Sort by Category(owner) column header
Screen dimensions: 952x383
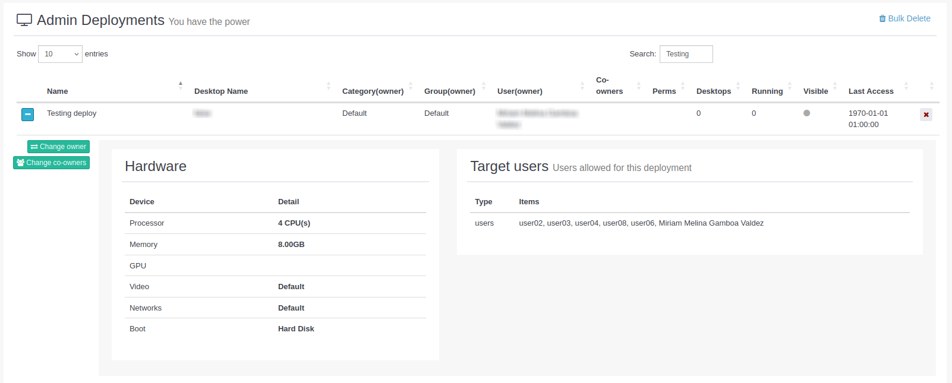373,91
